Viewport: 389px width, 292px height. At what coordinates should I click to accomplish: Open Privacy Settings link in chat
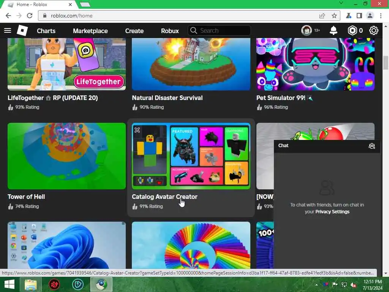pos(332,211)
